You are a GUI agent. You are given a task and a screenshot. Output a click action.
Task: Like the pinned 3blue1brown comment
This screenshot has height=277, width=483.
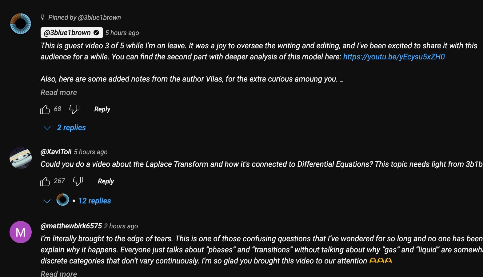pos(45,109)
